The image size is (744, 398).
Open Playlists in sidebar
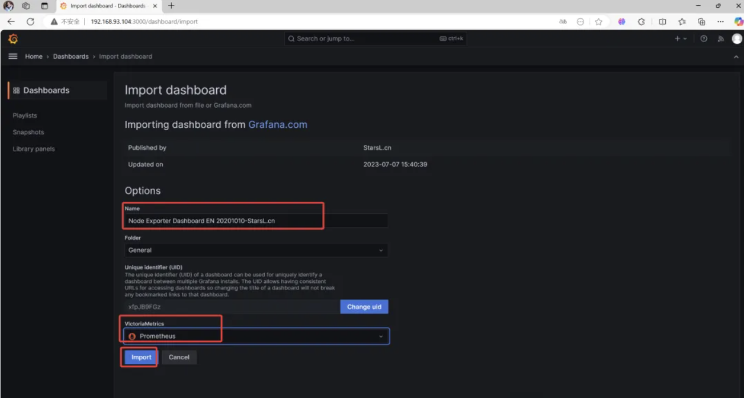25,115
